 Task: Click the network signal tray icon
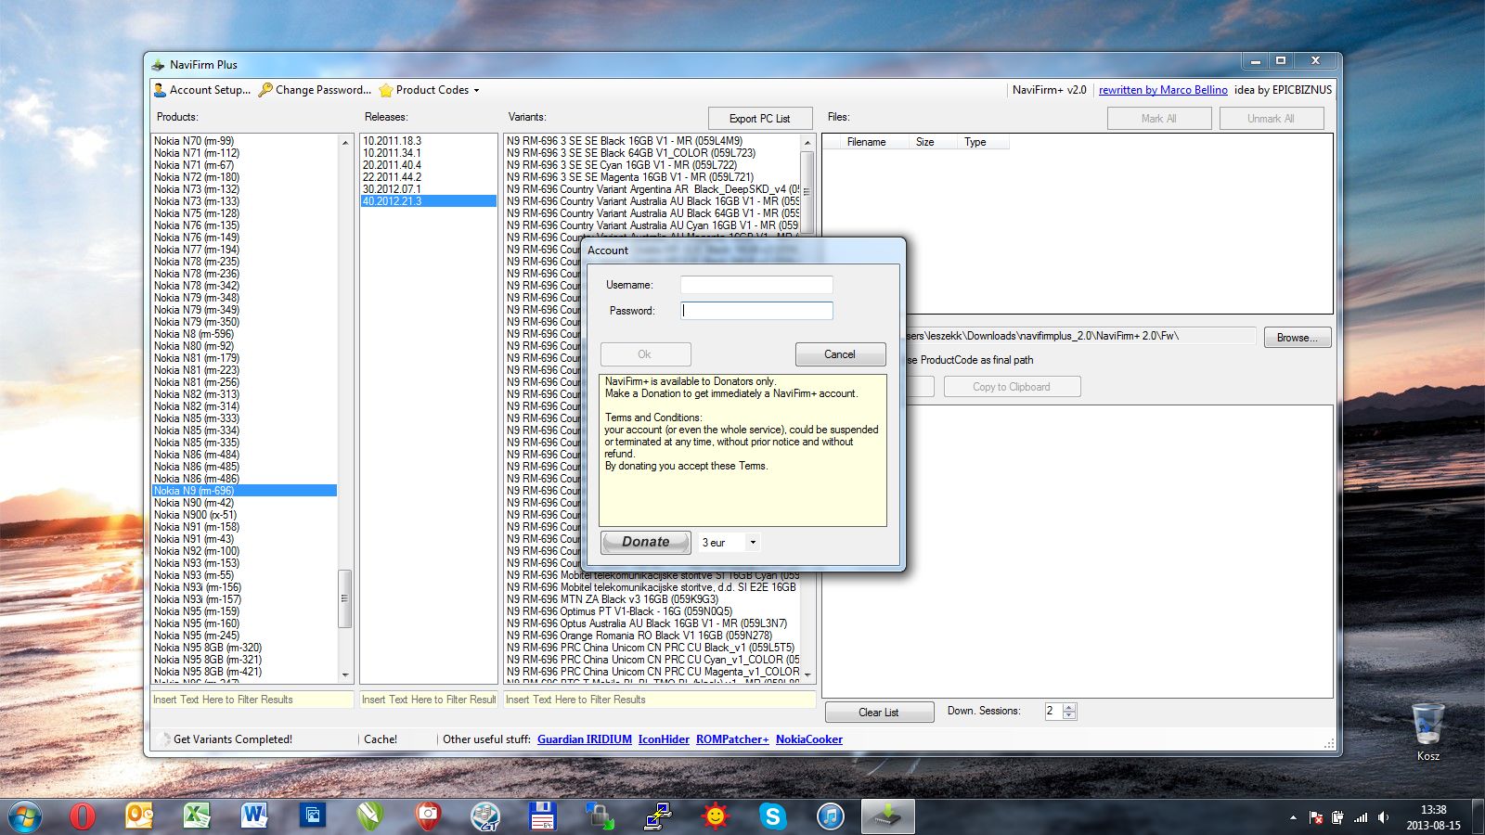[1361, 817]
